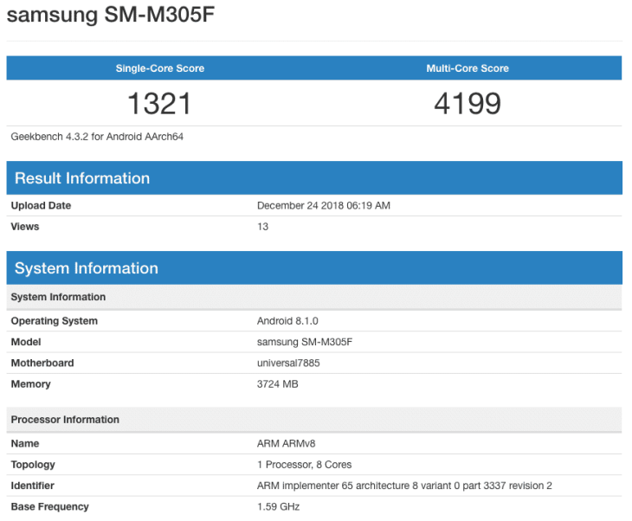Select the Upload Date label
The image size is (632, 521).
41,205
